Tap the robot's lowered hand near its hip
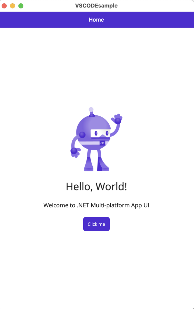The height and width of the screenshot is (309, 194). point(75,152)
